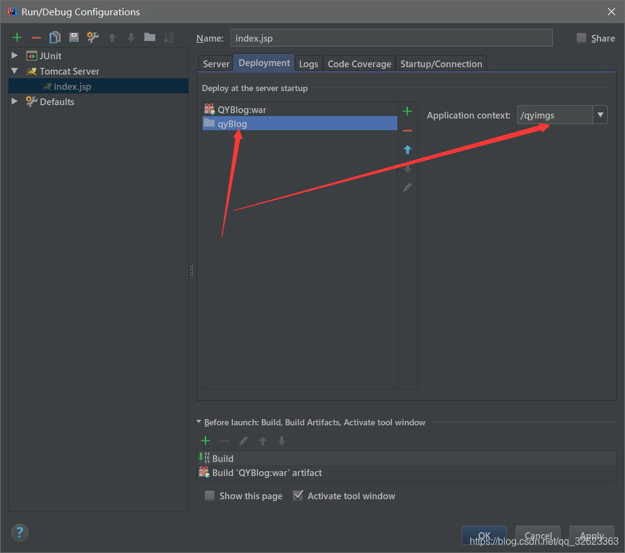Open Startup/Connection tab
The image size is (625, 553).
pos(441,64)
